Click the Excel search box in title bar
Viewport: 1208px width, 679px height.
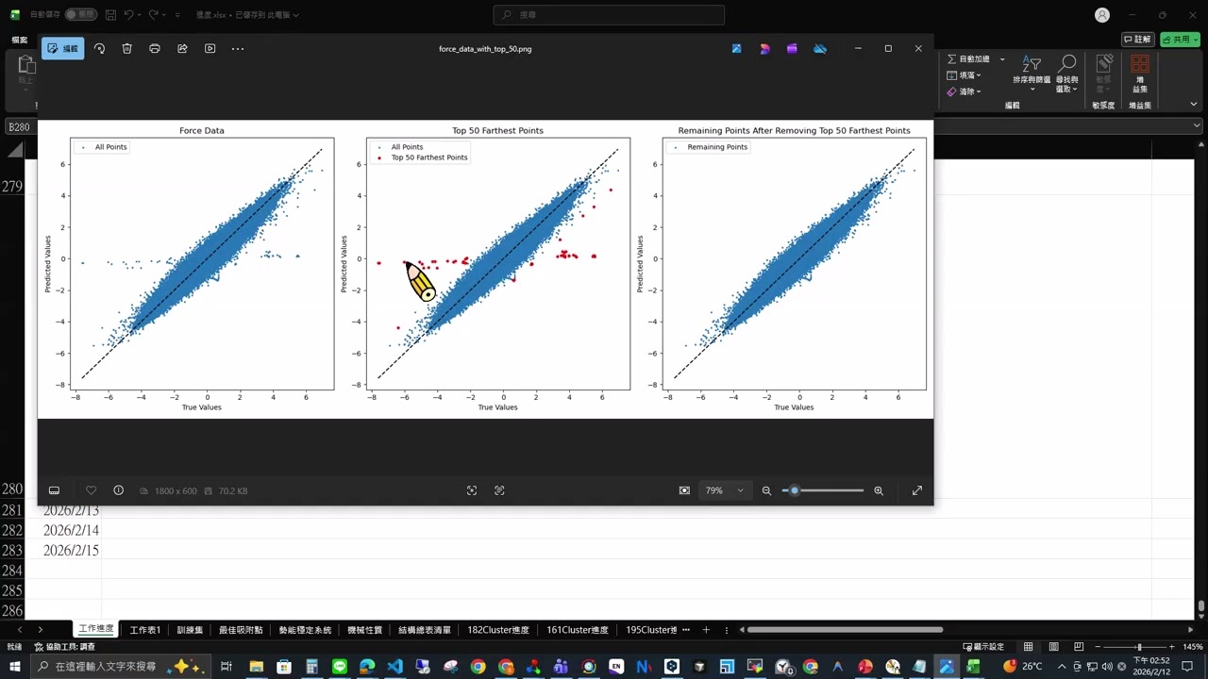coord(609,15)
